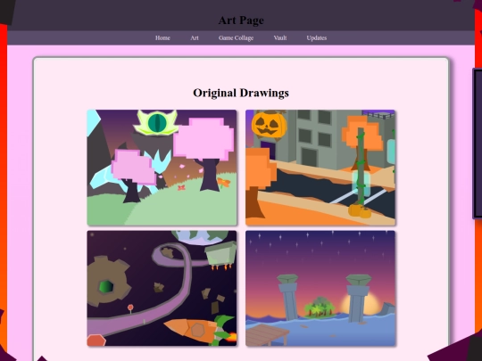Click the Original Drawings heading
482x361 pixels.
241,93
